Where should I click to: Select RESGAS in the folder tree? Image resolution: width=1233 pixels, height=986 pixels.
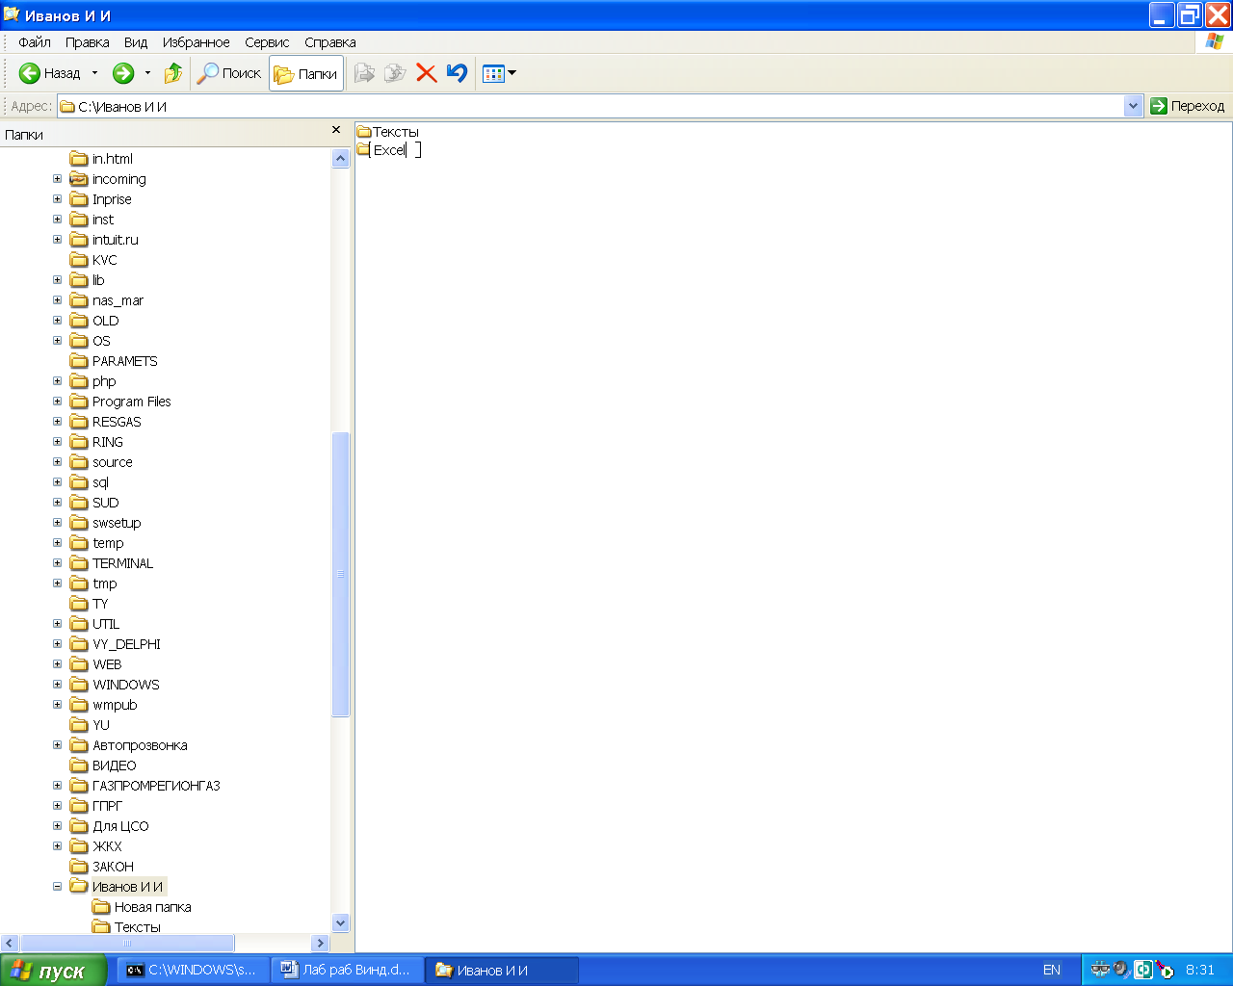117,422
